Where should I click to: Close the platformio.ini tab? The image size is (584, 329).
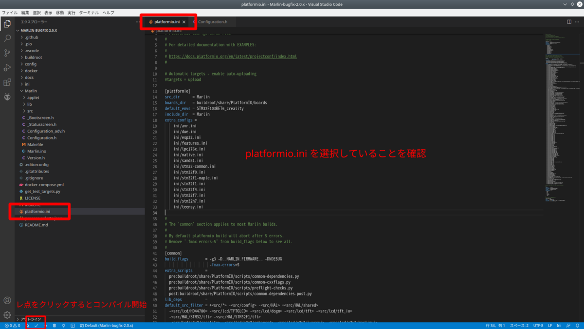184,22
